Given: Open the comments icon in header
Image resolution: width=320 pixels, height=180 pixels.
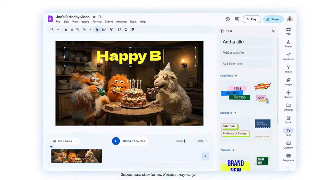Looking at the screenshot, I should point(237,19).
